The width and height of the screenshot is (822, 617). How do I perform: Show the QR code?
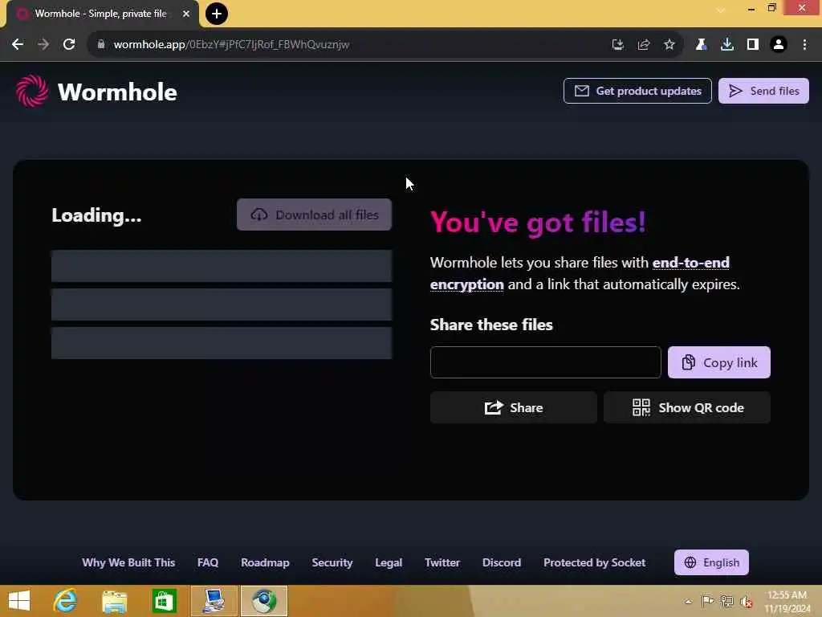click(x=687, y=407)
